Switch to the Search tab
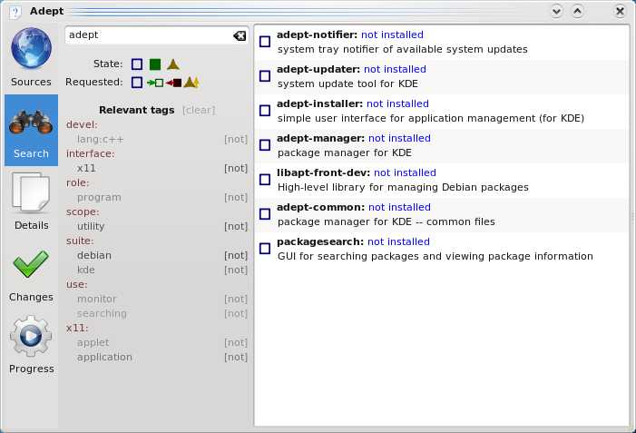This screenshot has width=636, height=433. pyautogui.click(x=31, y=131)
